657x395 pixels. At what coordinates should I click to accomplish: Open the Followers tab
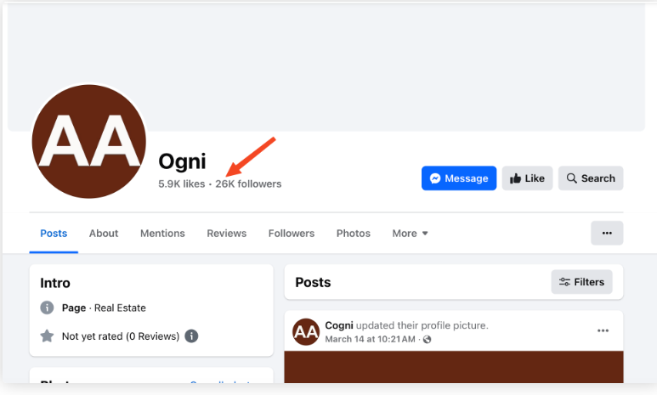point(292,234)
